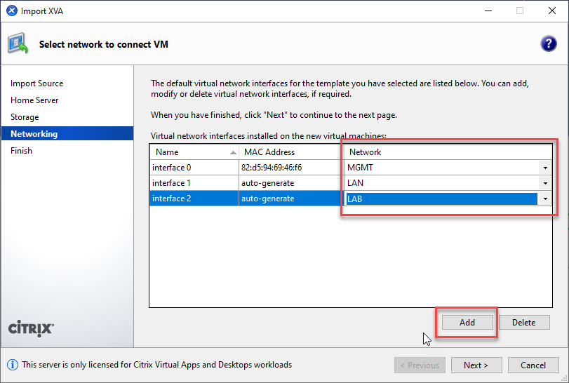Click the MAC Address column header
Image resolution: width=569 pixels, height=383 pixels.
269,152
